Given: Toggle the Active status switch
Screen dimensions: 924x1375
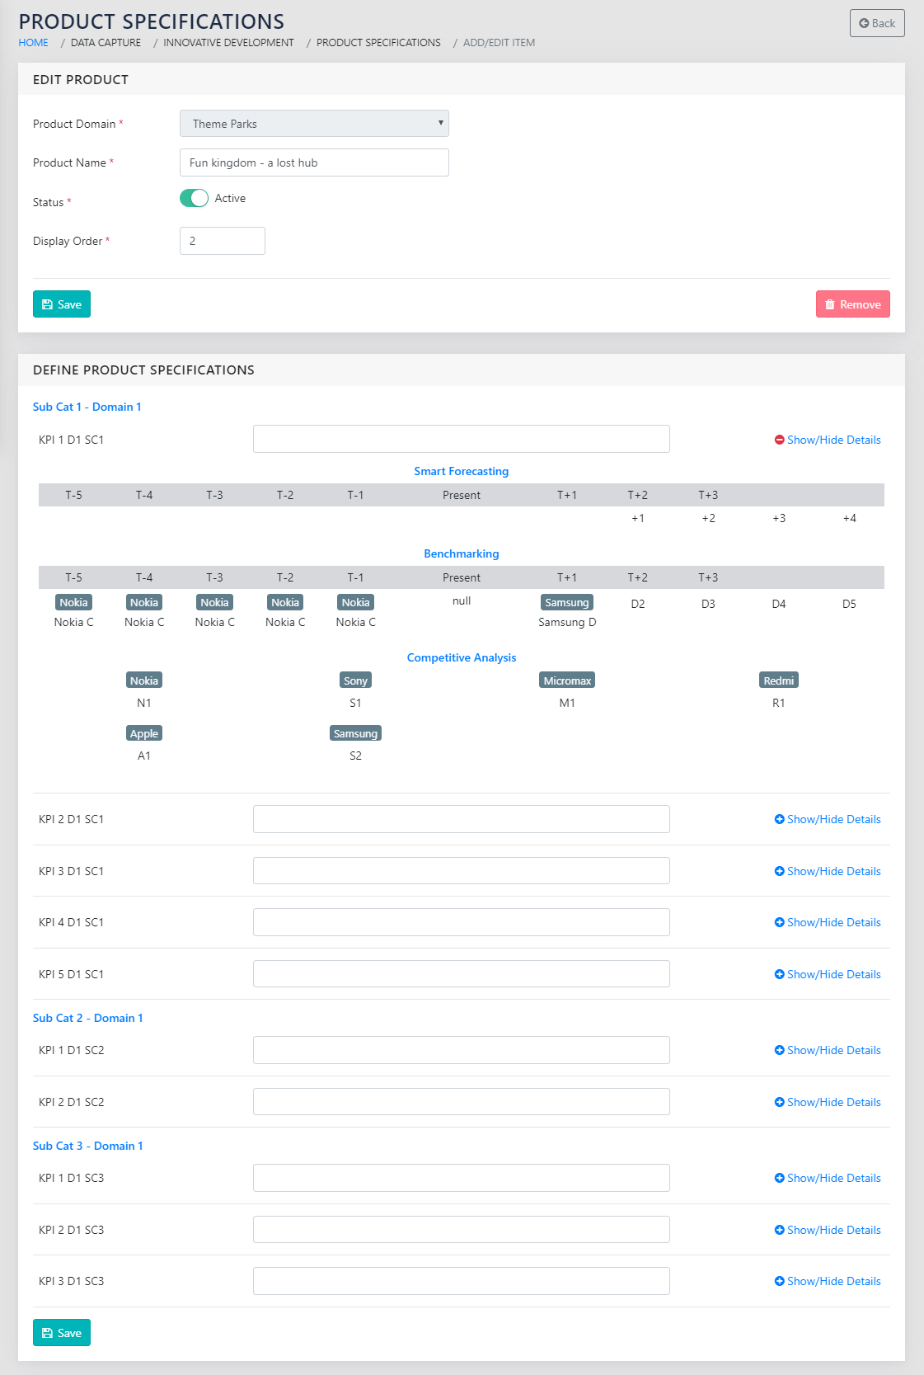Looking at the screenshot, I should pyautogui.click(x=194, y=199).
